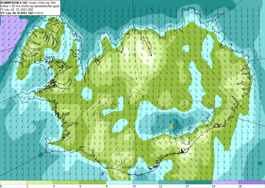The image size is (265, 188).
Task: Click the 14–16 m/s dark teal swatch
Action: pos(198,182)
